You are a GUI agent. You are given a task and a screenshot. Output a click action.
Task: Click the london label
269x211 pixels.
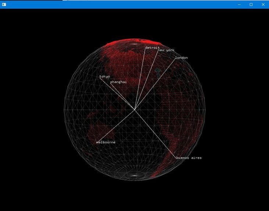tap(181, 58)
